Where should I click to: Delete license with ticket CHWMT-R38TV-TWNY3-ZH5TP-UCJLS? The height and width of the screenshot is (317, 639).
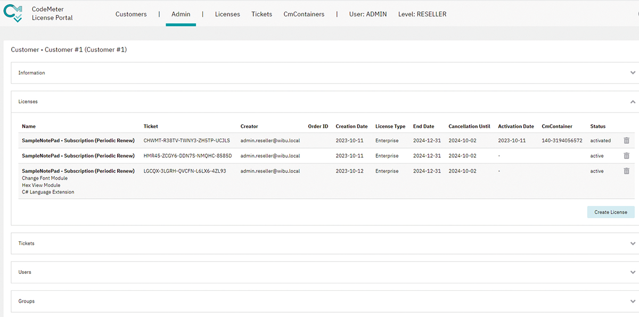coord(626,141)
